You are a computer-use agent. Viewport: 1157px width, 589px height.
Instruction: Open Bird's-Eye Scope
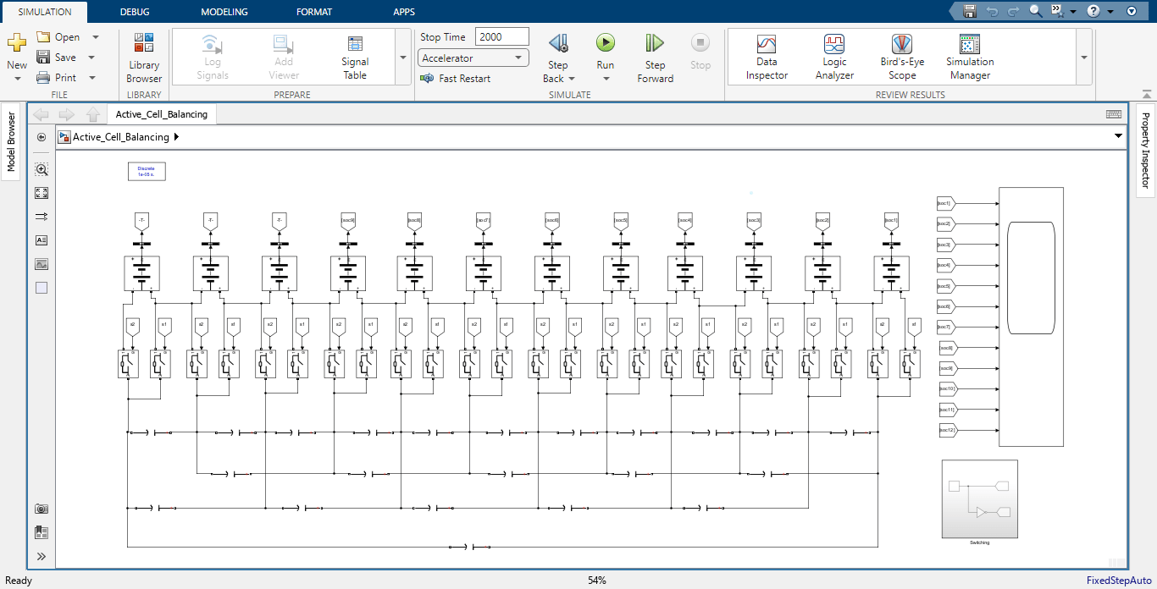click(902, 58)
